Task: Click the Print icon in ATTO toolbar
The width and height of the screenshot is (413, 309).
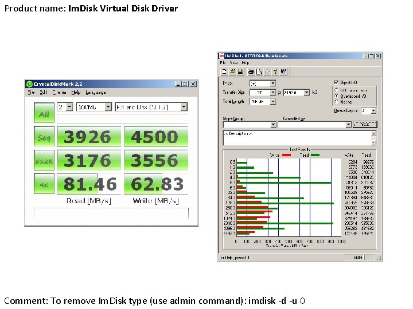Action: click(x=251, y=72)
